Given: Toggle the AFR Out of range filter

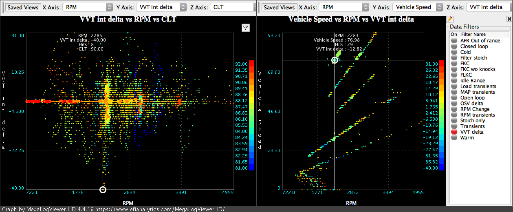Looking at the screenshot, I should 454,41.
